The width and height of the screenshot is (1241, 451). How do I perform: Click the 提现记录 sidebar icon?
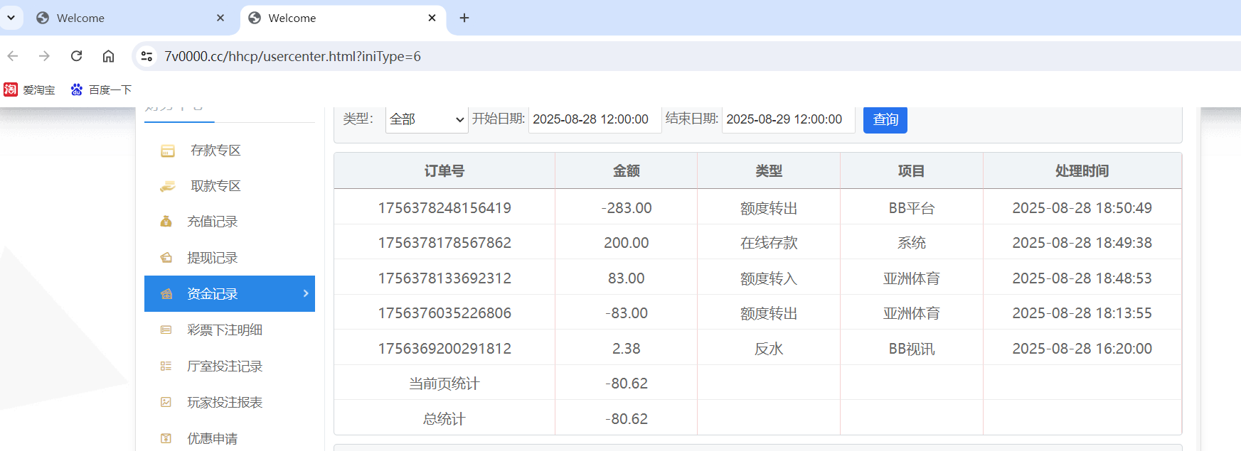pyautogui.click(x=166, y=258)
